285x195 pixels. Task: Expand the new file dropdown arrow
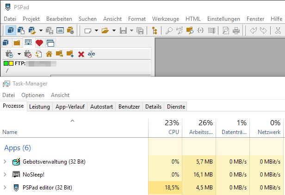pos(96,30)
